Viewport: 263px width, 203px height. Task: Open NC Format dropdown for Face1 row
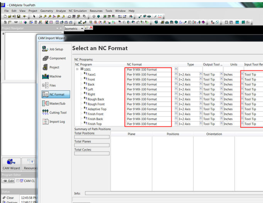coord(176,74)
